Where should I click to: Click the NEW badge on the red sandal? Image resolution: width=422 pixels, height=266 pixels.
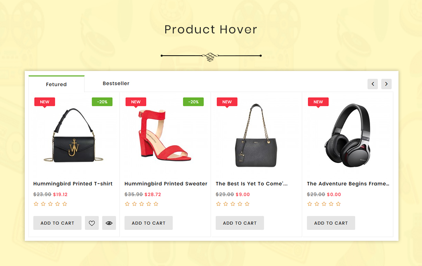coord(136,102)
